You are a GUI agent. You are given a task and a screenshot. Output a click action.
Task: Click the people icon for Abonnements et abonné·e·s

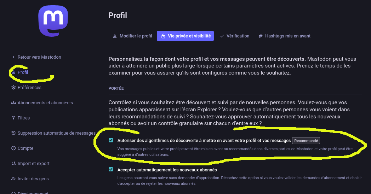(13, 102)
